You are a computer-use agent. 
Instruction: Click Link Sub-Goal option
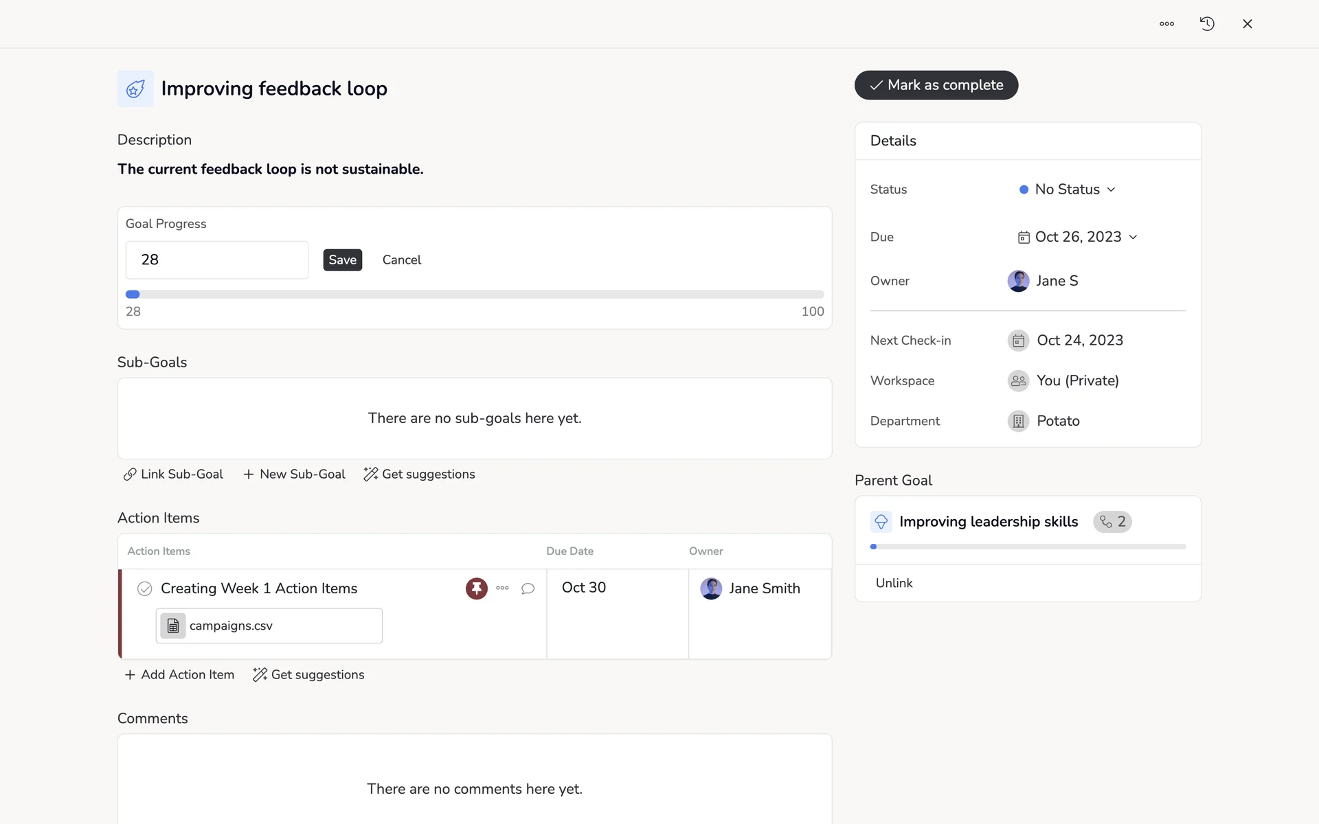pos(173,474)
